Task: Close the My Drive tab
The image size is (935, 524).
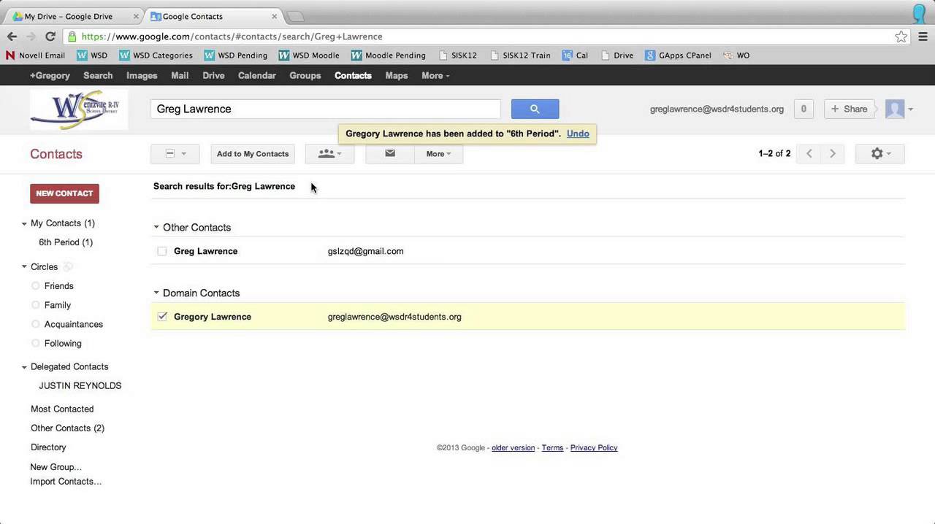Action: [136, 16]
